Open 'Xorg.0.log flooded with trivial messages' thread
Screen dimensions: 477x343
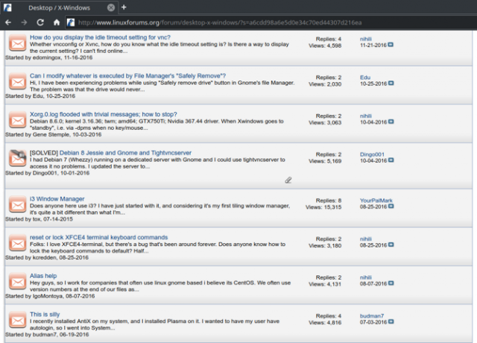(x=103, y=114)
